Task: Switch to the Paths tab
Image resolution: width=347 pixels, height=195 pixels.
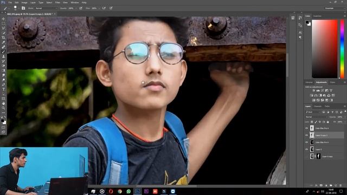Action: pos(327,106)
